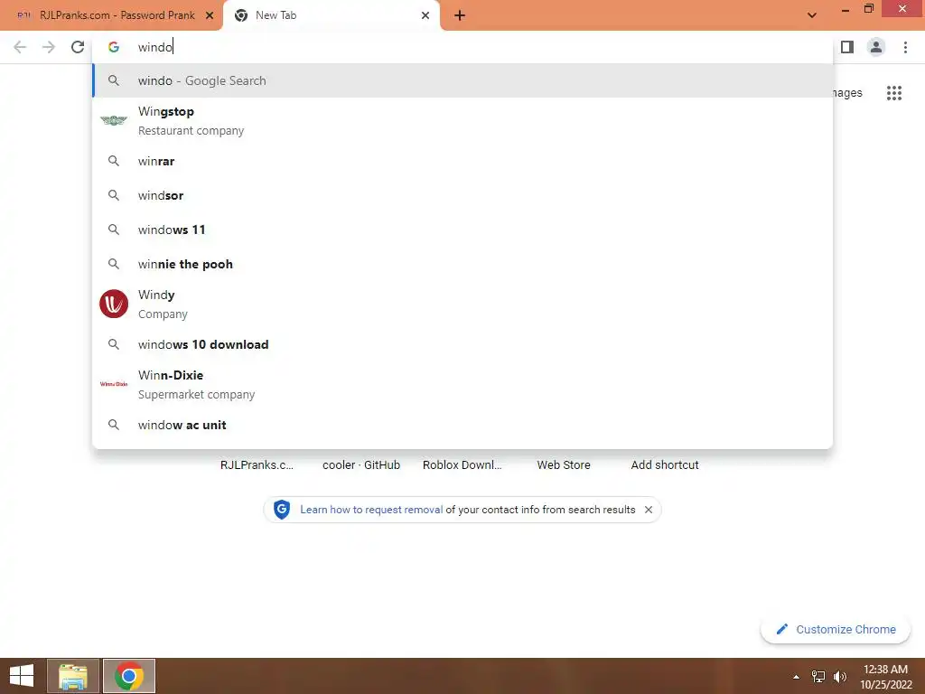Open the volume speaker tray icon
The height and width of the screenshot is (694, 925).
[x=840, y=677]
